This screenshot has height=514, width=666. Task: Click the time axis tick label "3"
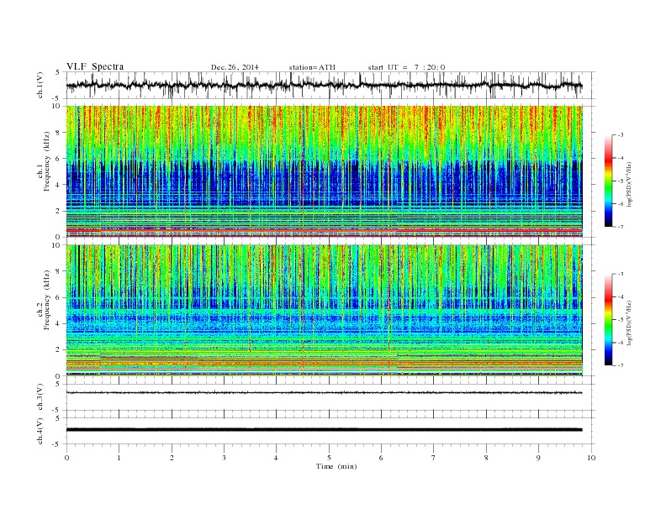coord(224,458)
